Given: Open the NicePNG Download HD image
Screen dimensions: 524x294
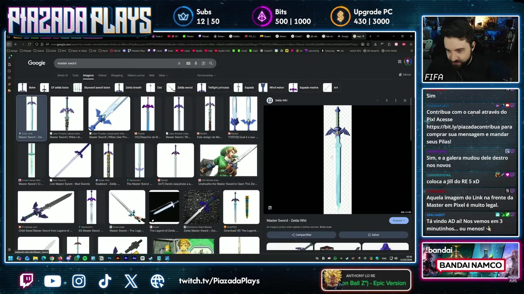Looking at the screenshot, I should (x=241, y=207).
